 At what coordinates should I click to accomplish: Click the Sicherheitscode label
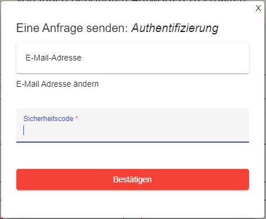pyautogui.click(x=49, y=119)
